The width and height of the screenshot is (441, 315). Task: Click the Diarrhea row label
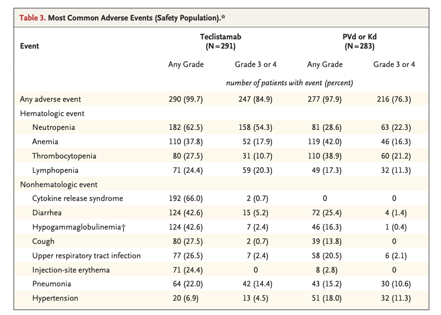[x=47, y=213]
